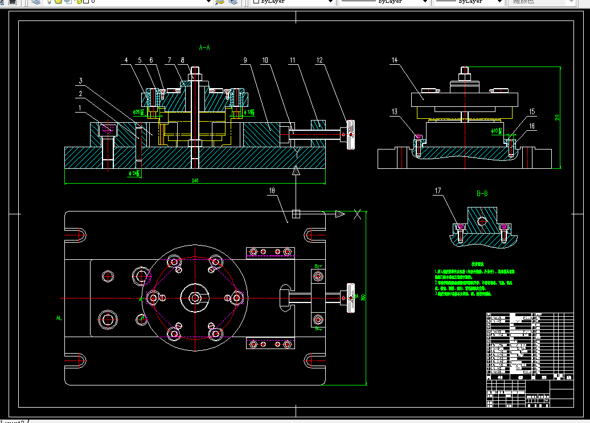Open the Layer Properties Manager icon
Screen dimensions: 590x423
pyautogui.click(x=36, y=2)
